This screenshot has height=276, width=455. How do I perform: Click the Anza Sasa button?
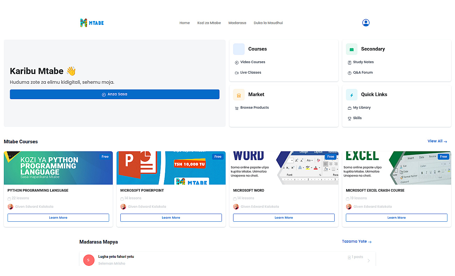coord(114,94)
